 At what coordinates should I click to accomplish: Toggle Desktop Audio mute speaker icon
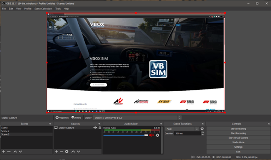(151, 135)
